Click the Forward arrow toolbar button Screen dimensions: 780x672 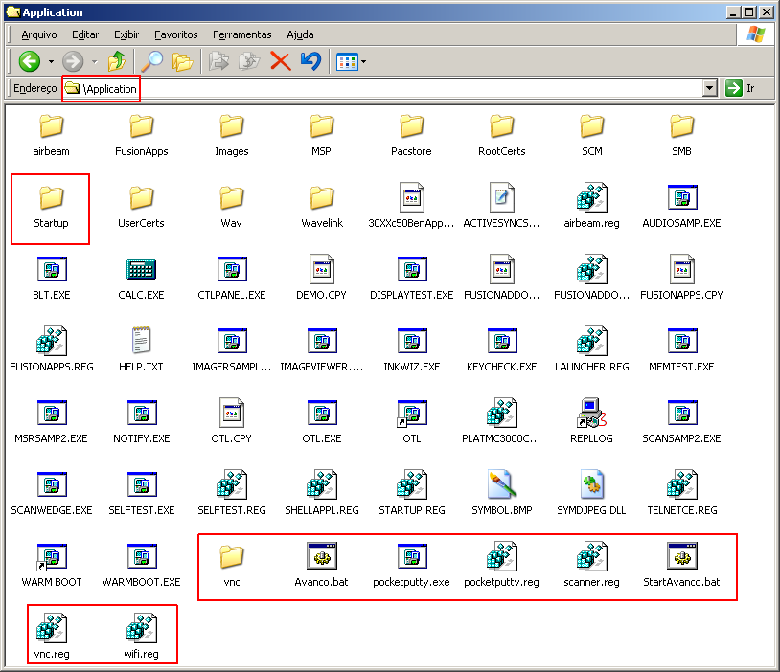73,61
